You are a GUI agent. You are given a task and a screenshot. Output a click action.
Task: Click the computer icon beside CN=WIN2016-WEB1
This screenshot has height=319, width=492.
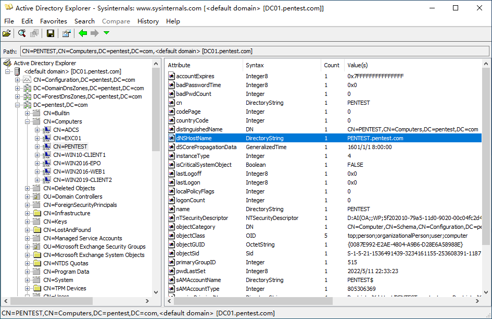pyautogui.click(x=47, y=171)
